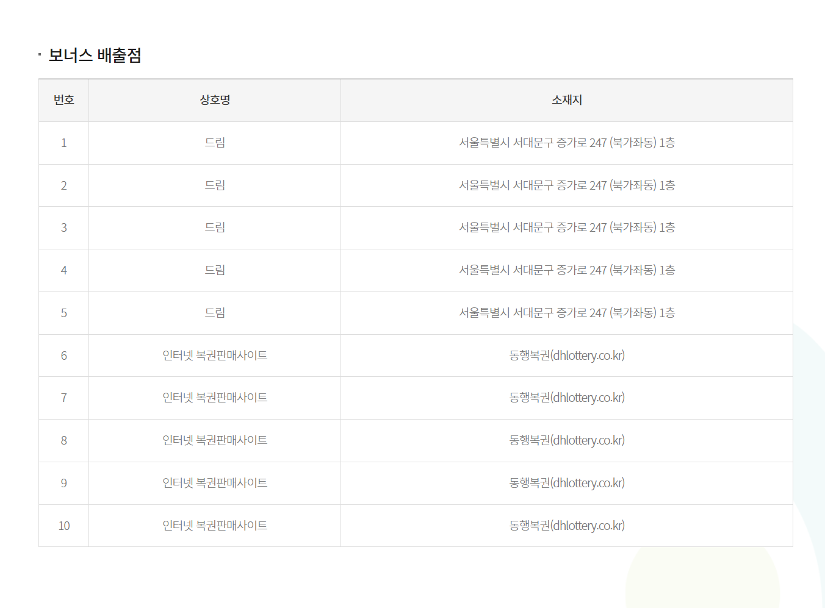Select row number 3 cell
The image size is (825, 608).
coord(63,227)
